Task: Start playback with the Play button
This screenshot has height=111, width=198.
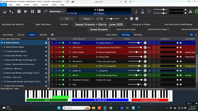Action: pos(26,11)
